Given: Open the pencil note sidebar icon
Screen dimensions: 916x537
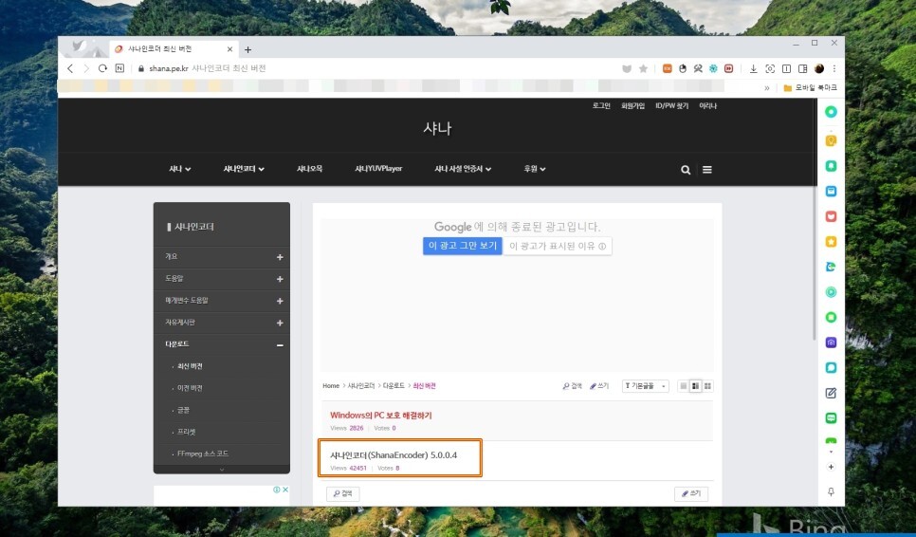Looking at the screenshot, I should tap(831, 393).
